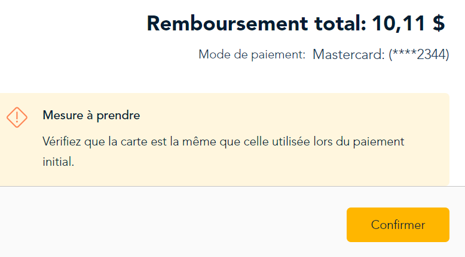Click the word "Mesure" in the alert title
The width and height of the screenshot is (465, 257).
60,115
